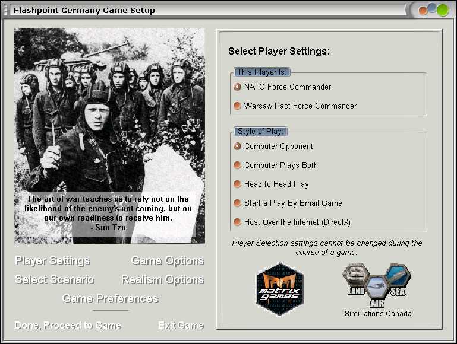
Task: Click the Matrix Games logo
Action: point(280,289)
